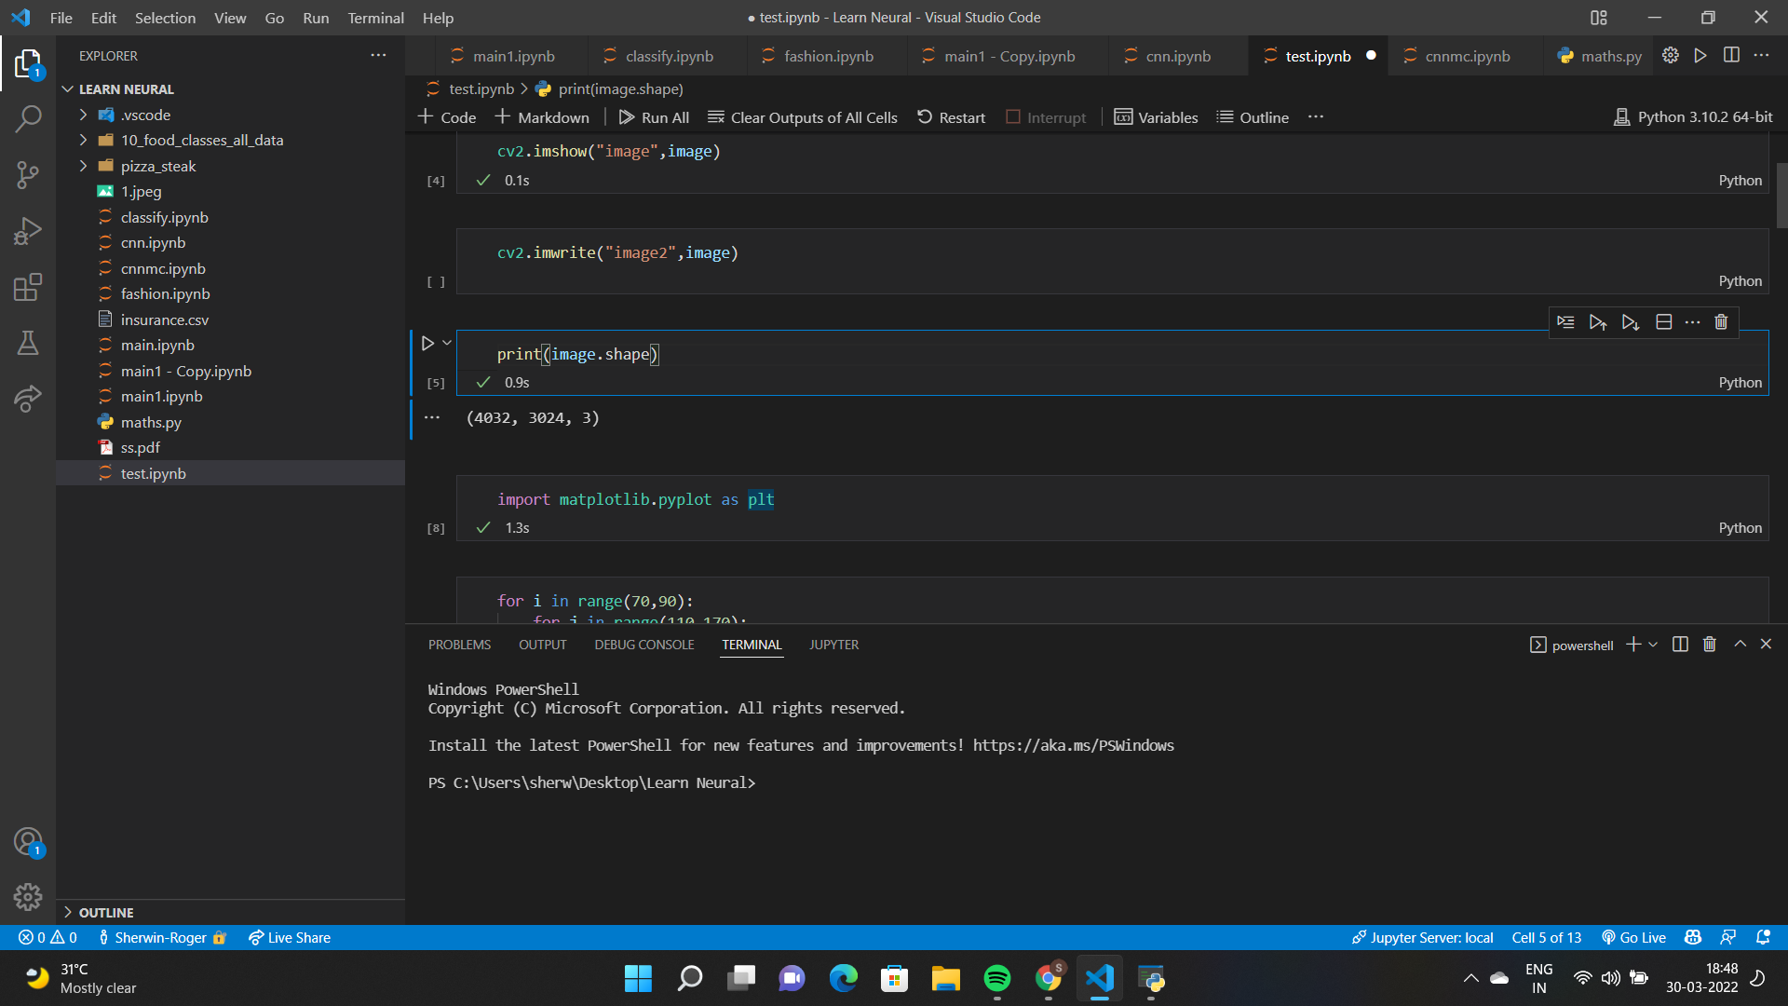
Task: Kill the terminal with trash icon
Action: tap(1709, 645)
